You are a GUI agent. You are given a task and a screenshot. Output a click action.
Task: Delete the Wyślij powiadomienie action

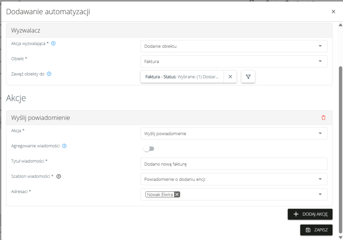[x=323, y=118]
